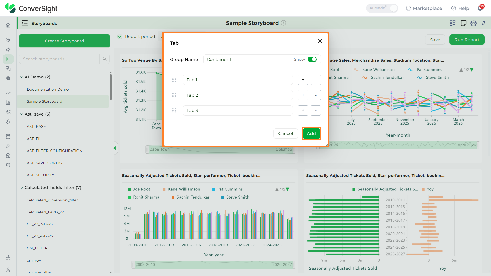Click the storyboards menu collapse icon
The width and height of the screenshot is (491, 276).
[25, 23]
